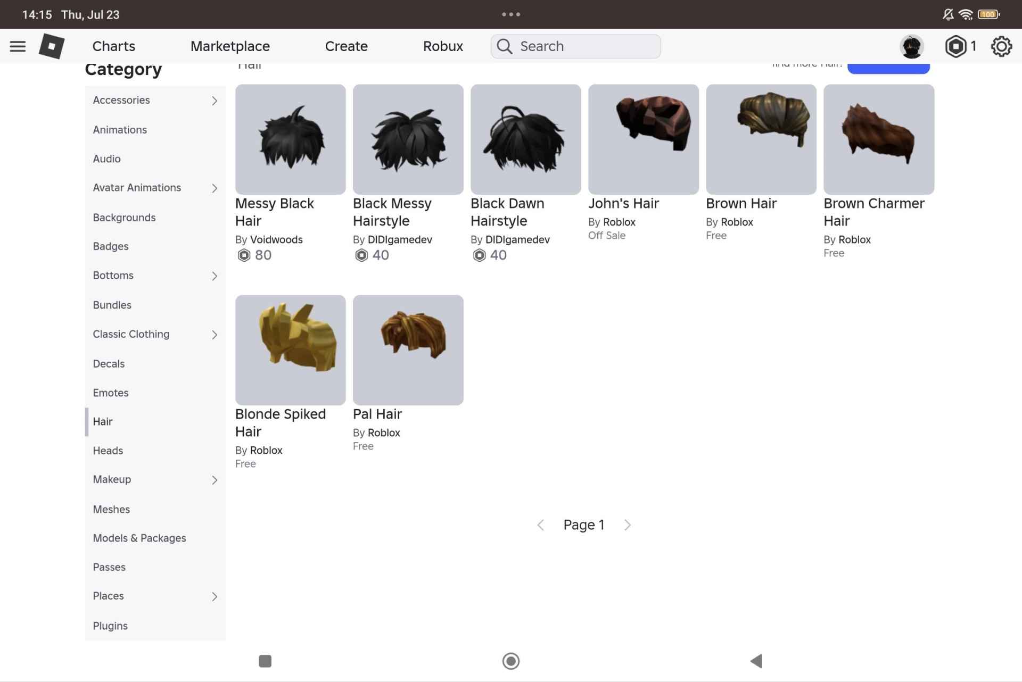Open creator Voidwoods profile link

276,239
